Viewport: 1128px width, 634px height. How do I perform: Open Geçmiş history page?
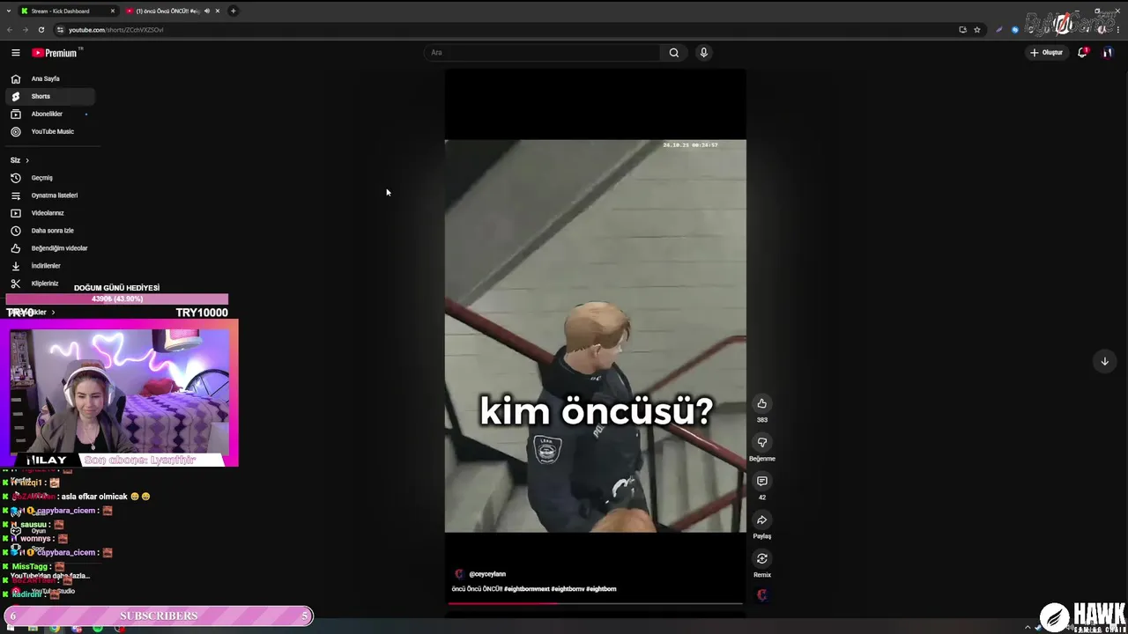click(49, 178)
